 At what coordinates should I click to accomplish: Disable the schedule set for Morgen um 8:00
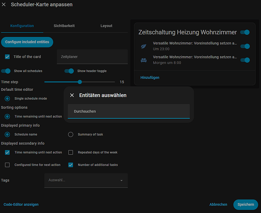[245, 60]
